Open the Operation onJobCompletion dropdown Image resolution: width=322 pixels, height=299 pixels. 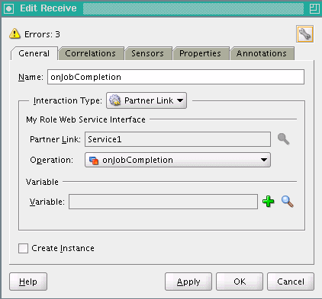click(x=178, y=160)
